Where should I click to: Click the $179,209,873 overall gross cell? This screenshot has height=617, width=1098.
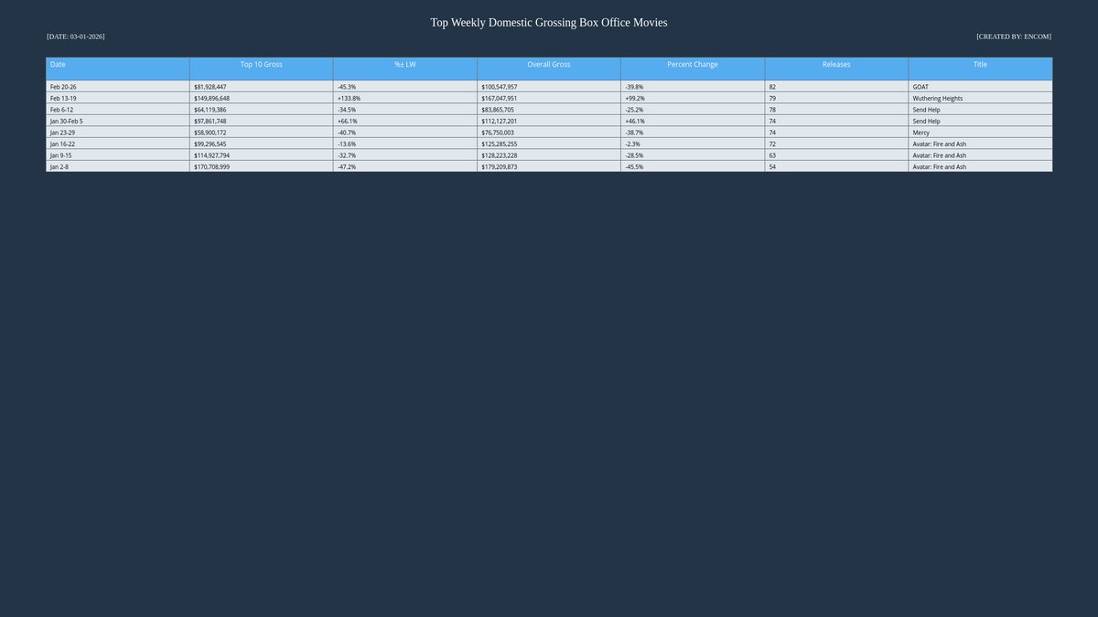click(548, 166)
